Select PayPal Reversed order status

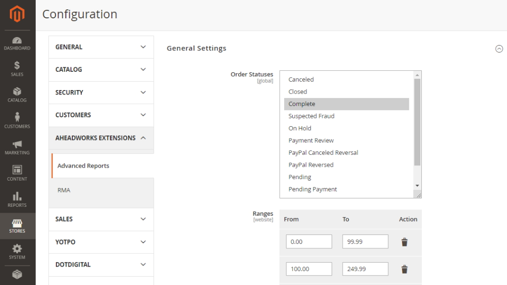point(346,165)
